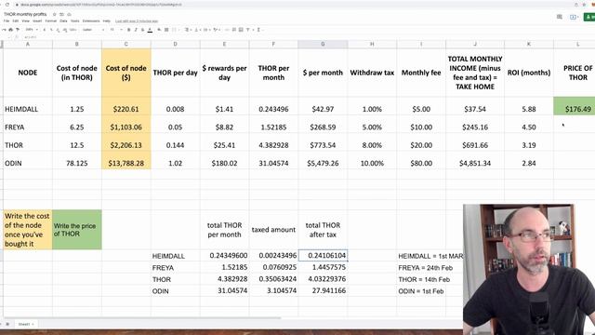Open horizontal align options
This screenshot has width=595, height=335.
tap(187, 30)
